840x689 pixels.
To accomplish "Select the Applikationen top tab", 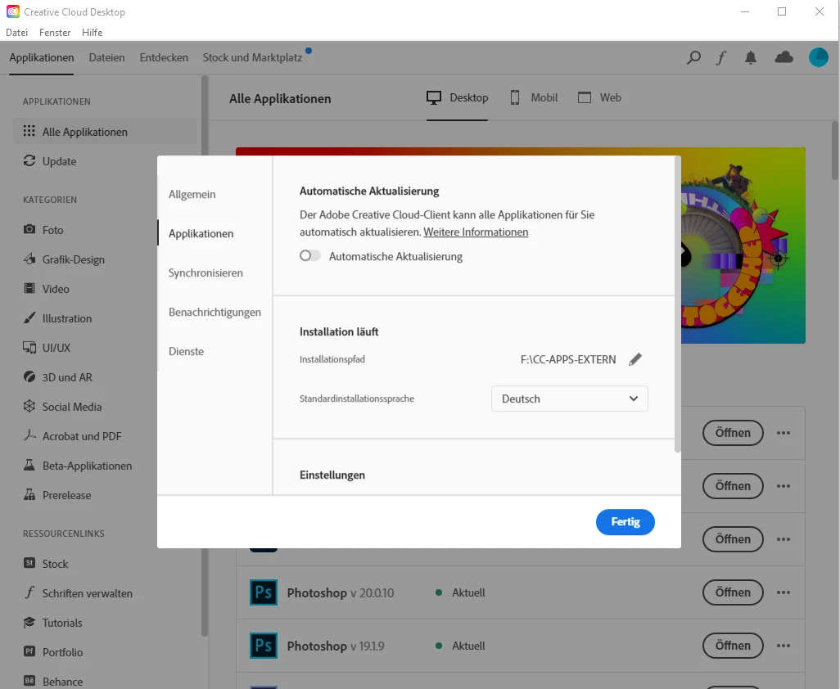I will [x=42, y=57].
